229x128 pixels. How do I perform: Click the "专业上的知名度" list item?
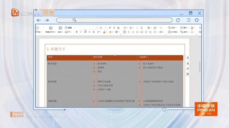click(x=105, y=85)
